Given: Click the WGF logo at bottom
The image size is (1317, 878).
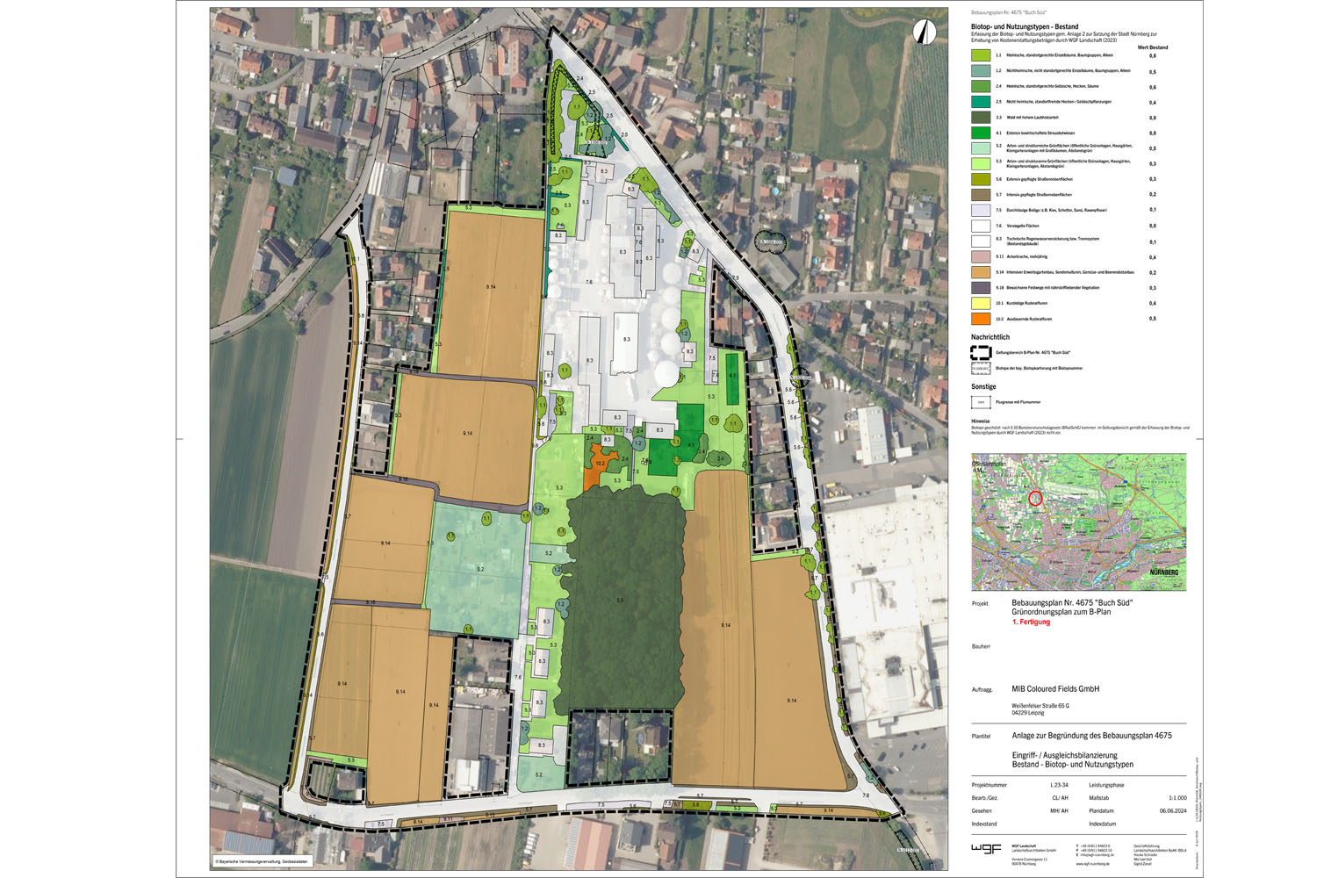Looking at the screenshot, I should (987, 848).
